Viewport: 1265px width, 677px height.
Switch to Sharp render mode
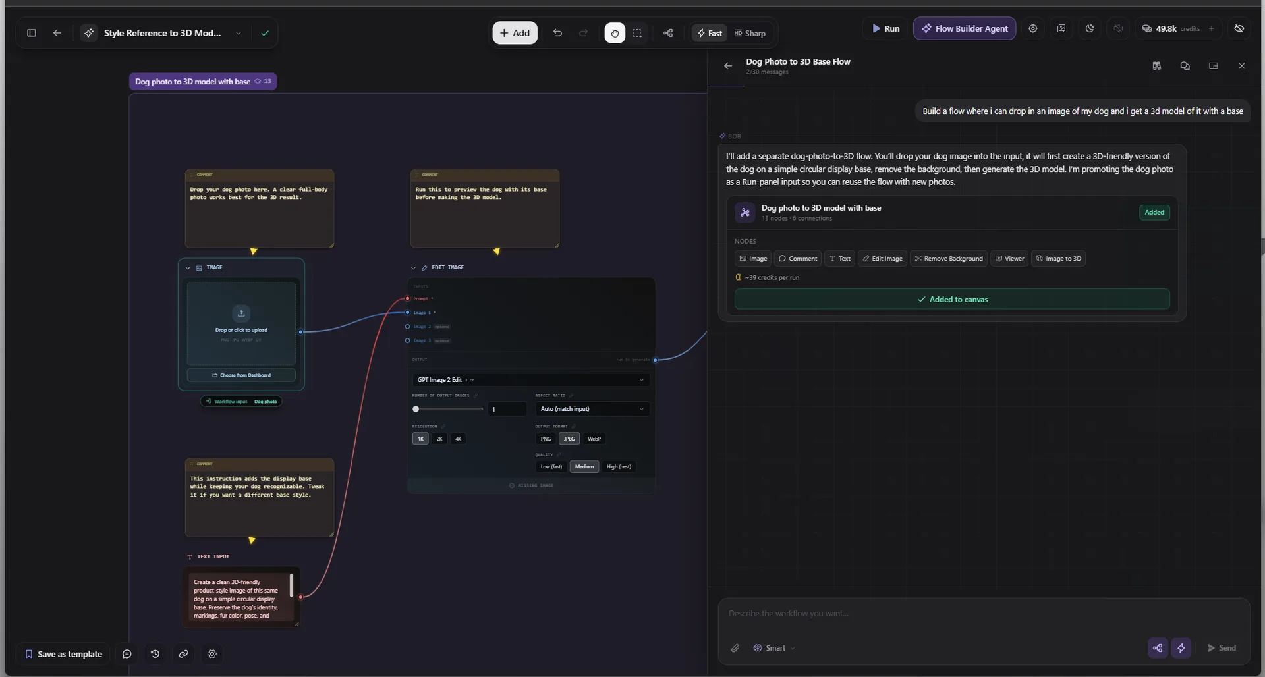[750, 33]
